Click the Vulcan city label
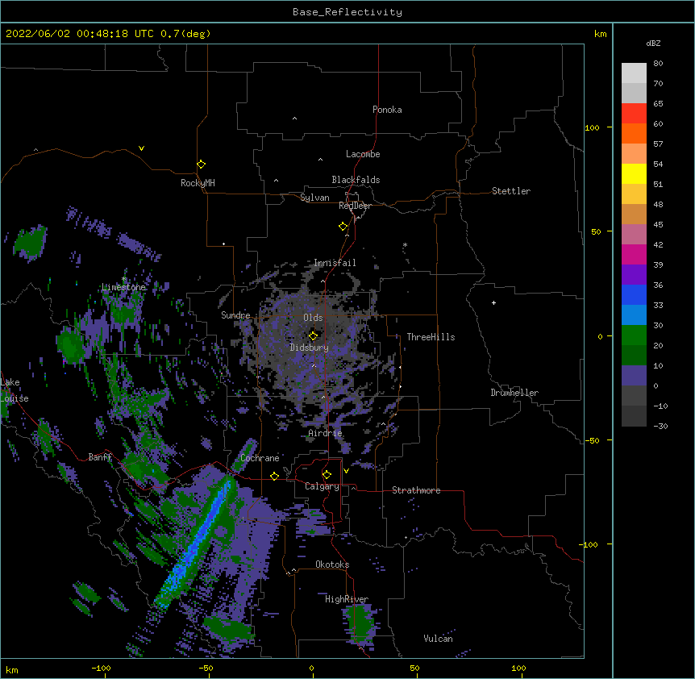Viewport: 695px width, 679px height. (438, 639)
